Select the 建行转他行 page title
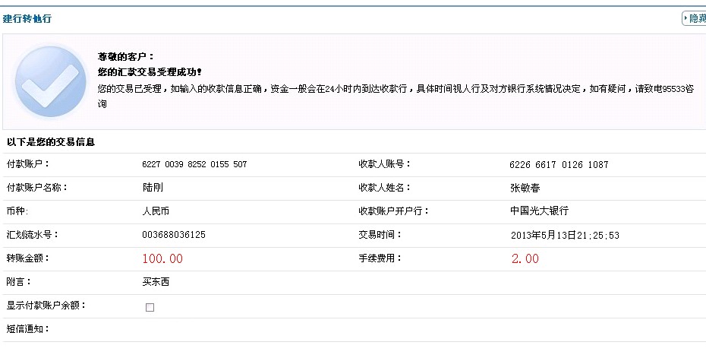The width and height of the screenshot is (706, 358). [27, 18]
